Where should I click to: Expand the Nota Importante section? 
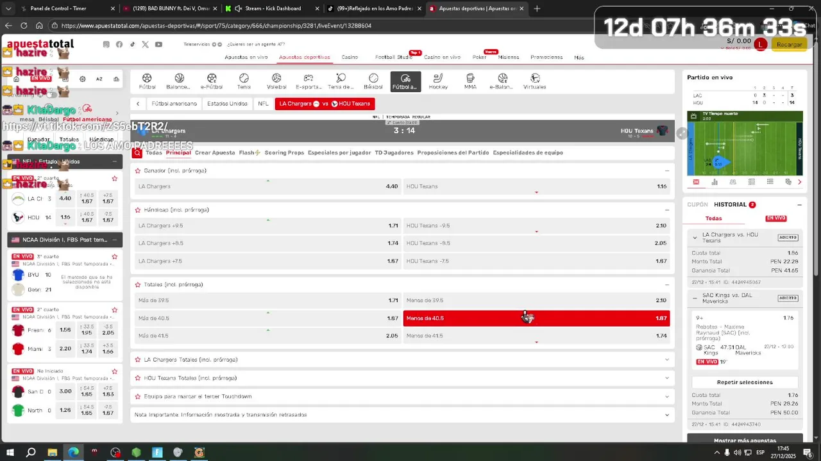tap(667, 415)
